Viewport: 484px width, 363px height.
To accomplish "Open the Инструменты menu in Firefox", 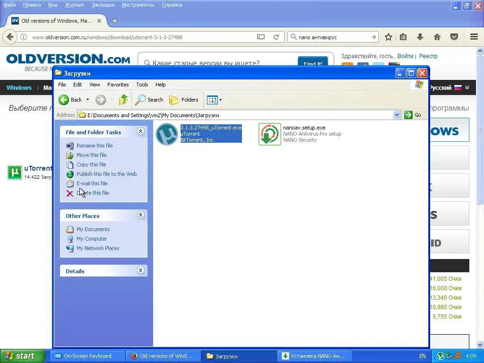I will [138, 5].
